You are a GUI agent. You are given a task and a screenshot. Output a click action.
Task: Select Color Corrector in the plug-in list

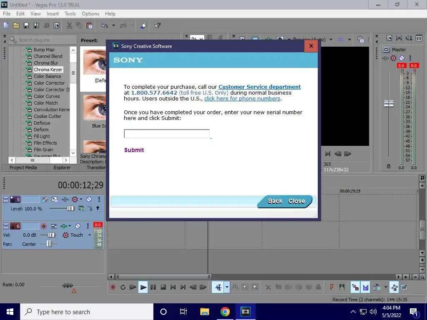[49, 83]
